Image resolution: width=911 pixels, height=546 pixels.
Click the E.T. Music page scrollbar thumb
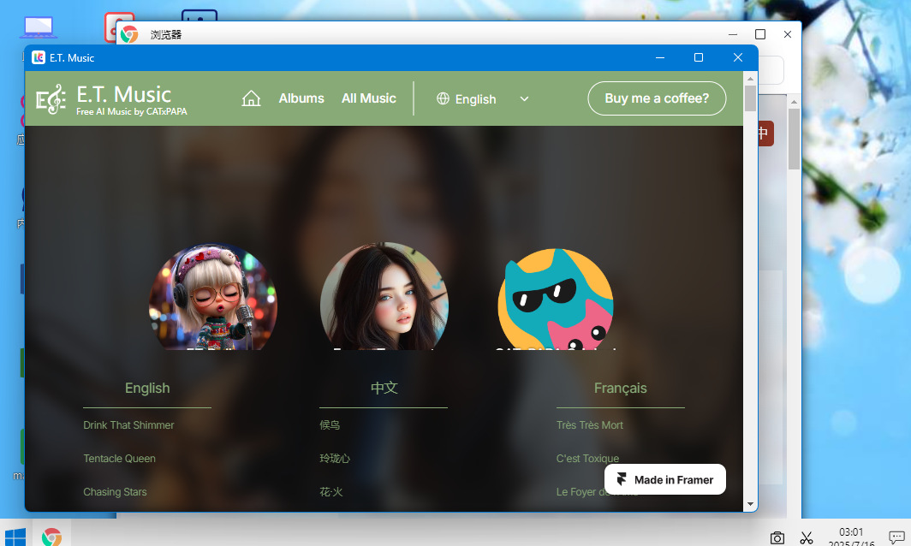[750, 98]
